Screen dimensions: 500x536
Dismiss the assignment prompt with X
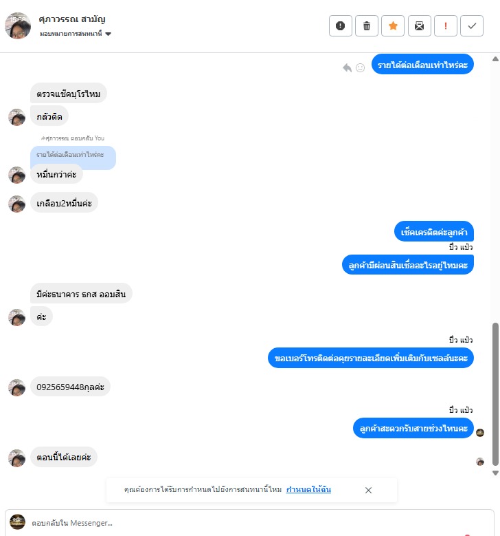tap(368, 490)
